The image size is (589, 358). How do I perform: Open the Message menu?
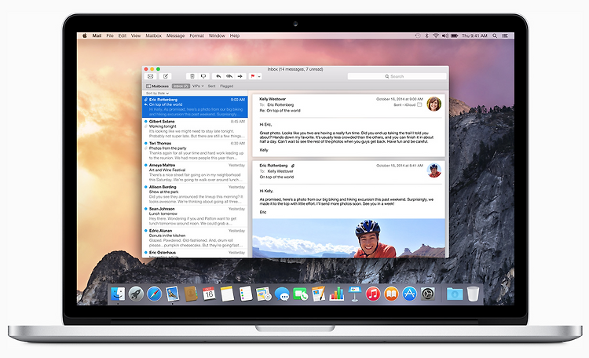pyautogui.click(x=175, y=35)
